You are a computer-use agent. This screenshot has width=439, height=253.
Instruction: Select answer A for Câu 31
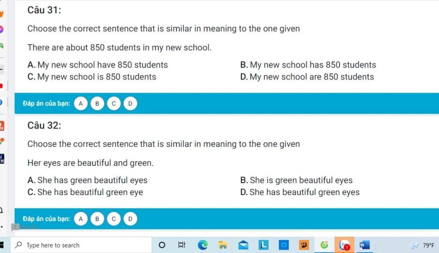[x=81, y=104]
